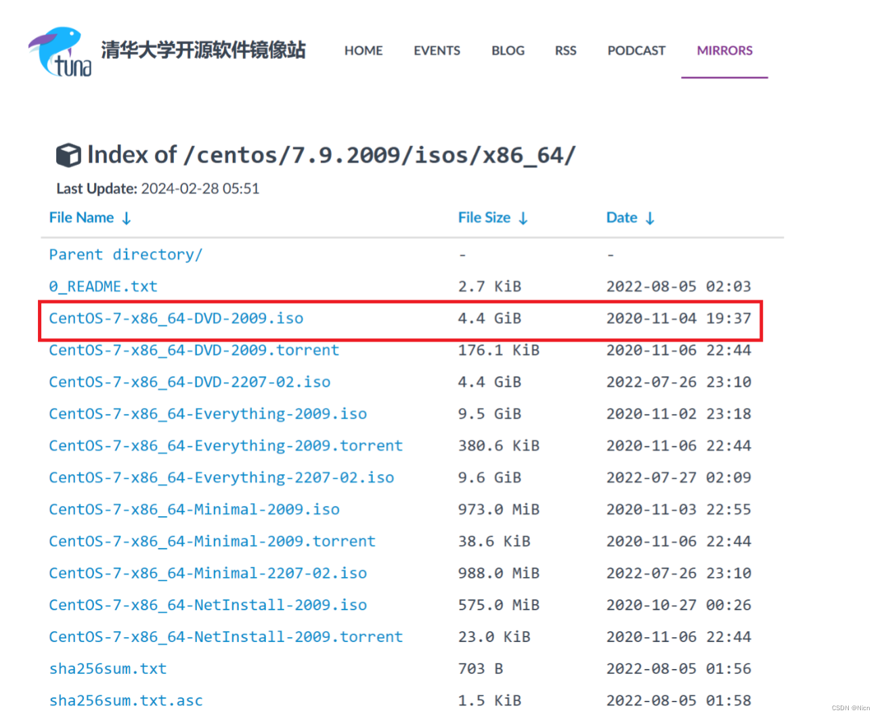880x717 pixels.
Task: Open the PODCAST section
Action: pos(636,51)
